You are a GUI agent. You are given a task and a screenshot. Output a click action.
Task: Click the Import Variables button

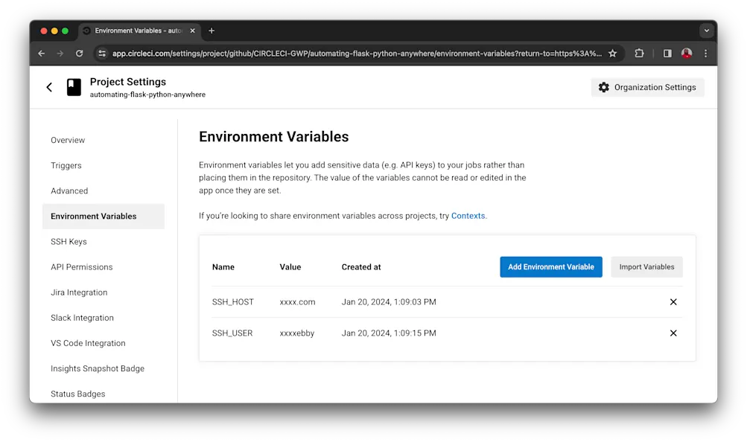coord(646,266)
